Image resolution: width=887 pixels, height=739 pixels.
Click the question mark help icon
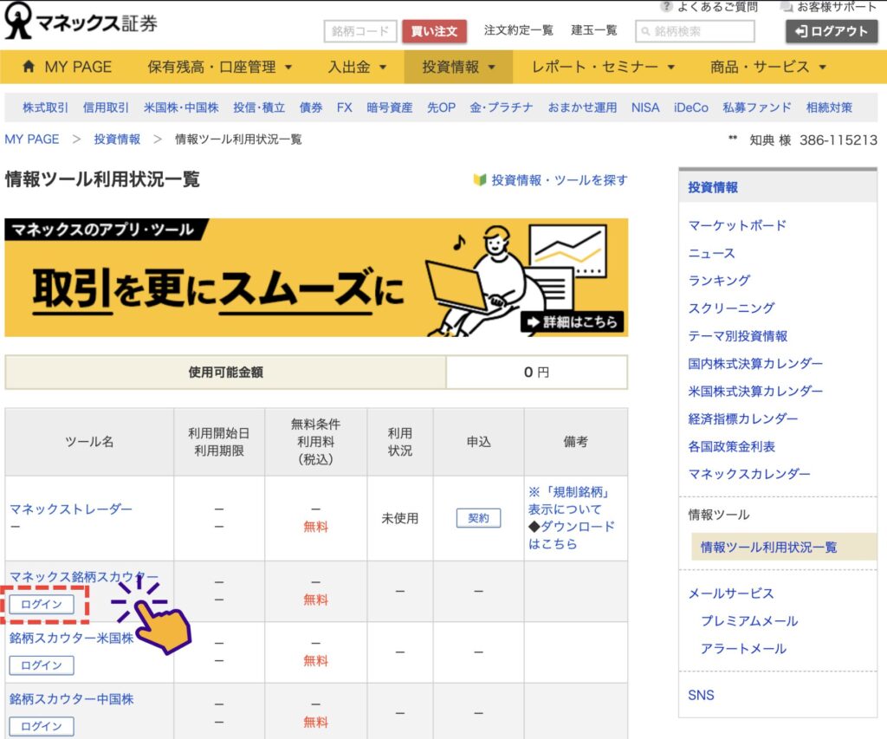(666, 6)
